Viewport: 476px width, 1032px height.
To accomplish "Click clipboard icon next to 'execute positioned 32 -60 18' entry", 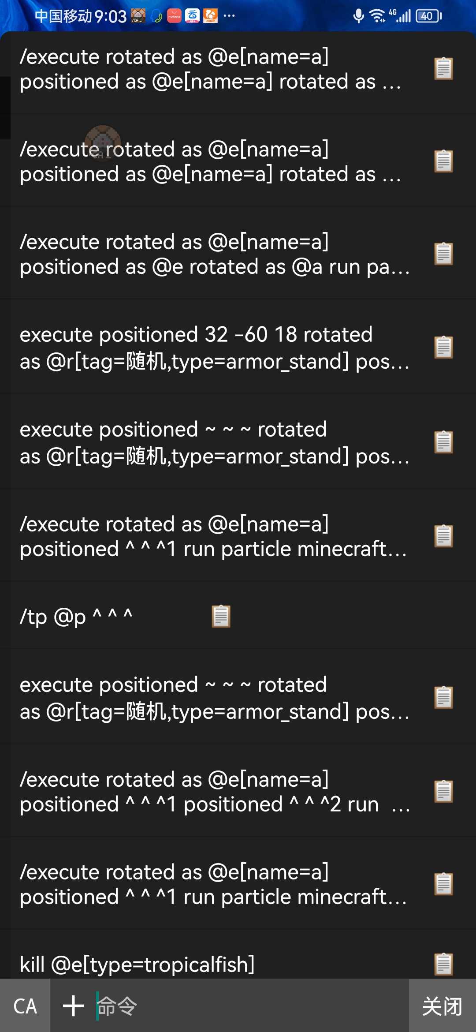I will coord(443,347).
